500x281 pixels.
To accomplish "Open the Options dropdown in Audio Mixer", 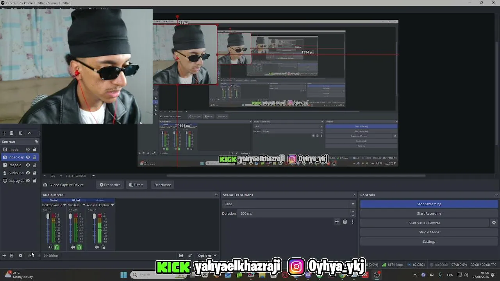I will pyautogui.click(x=207, y=256).
